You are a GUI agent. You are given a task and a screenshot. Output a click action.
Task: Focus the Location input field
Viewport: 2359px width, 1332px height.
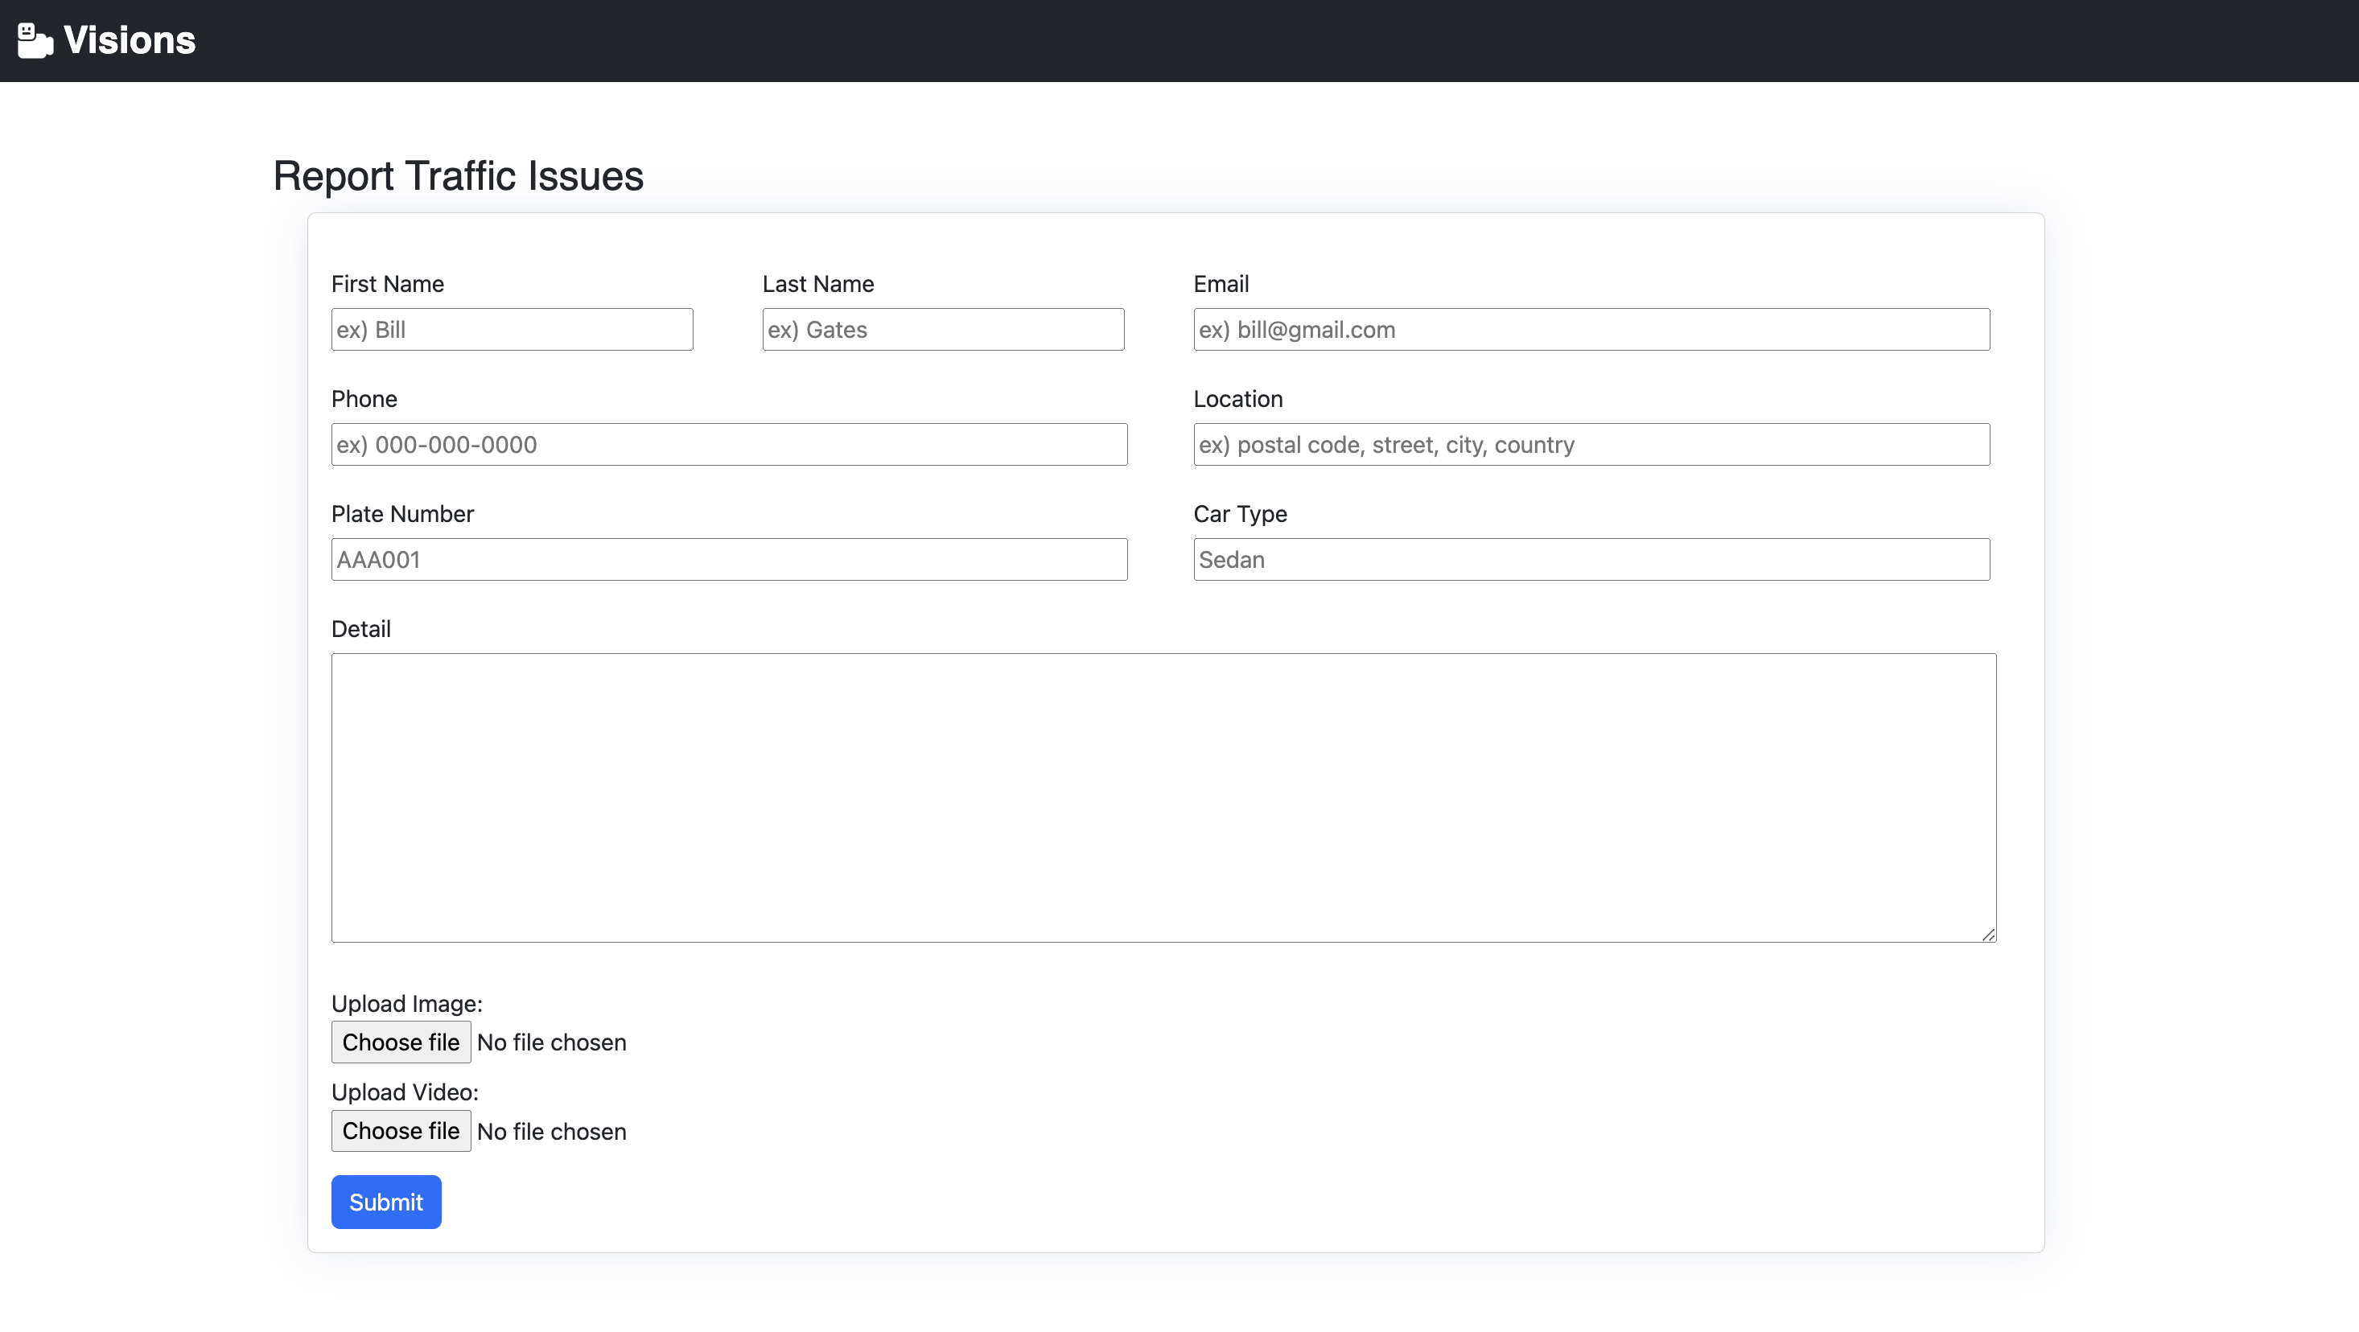pos(1591,445)
